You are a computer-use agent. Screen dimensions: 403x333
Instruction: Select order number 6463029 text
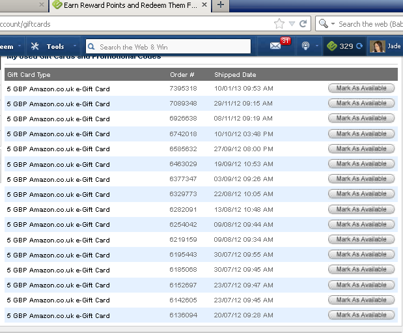tap(183, 164)
